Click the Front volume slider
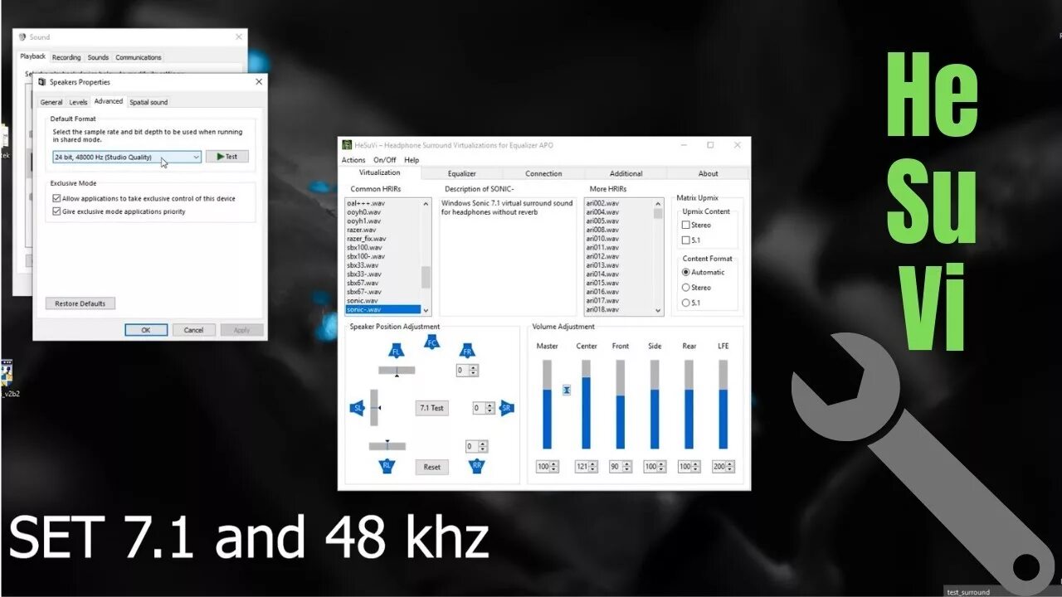The image size is (1062, 597). (620, 405)
